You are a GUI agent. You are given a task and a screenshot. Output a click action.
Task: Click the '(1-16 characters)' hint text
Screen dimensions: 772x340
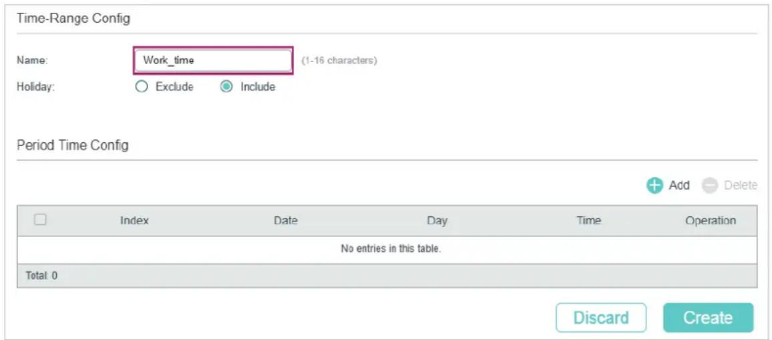(339, 61)
